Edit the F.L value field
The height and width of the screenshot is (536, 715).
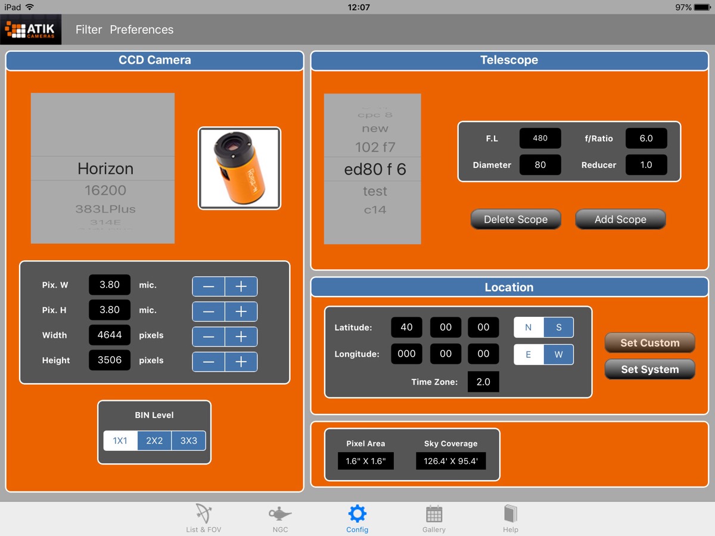[x=540, y=138]
